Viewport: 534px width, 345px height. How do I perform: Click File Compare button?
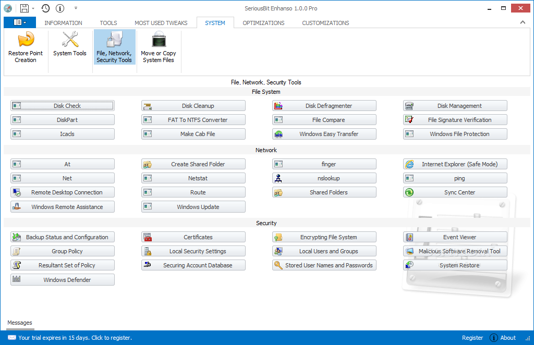324,120
